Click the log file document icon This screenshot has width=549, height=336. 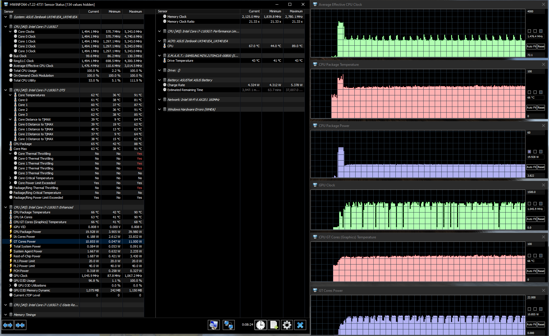(x=274, y=325)
